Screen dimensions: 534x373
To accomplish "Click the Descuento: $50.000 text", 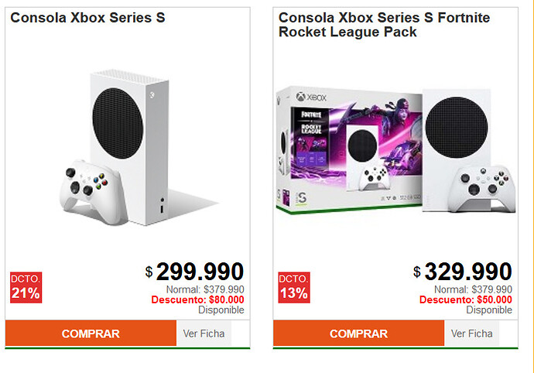I will 465,299.
